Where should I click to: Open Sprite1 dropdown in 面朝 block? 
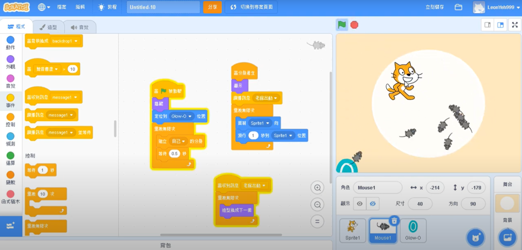coord(260,123)
